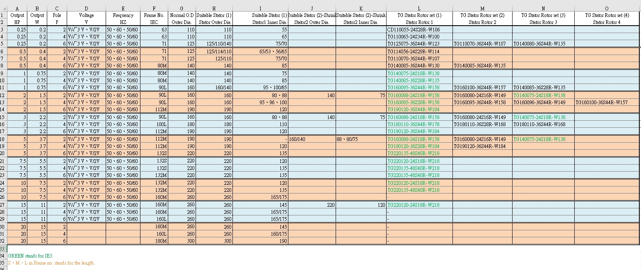641x270 pixels.
Task: Click the 180M frame number cell
Action: 154,241
